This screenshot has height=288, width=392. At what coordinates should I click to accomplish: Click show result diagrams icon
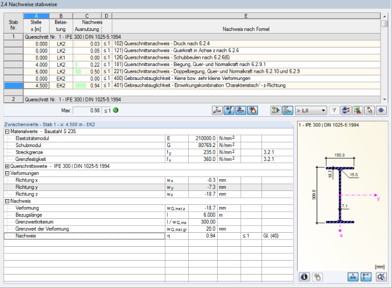[x=346, y=110]
